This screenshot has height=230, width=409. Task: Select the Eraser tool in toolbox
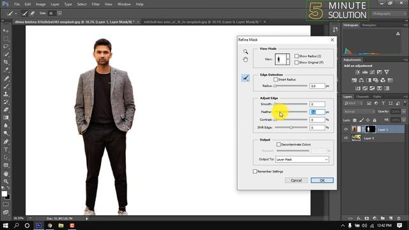tap(6, 110)
